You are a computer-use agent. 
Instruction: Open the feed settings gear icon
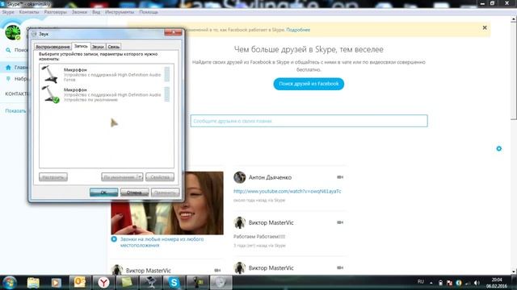pos(499,148)
